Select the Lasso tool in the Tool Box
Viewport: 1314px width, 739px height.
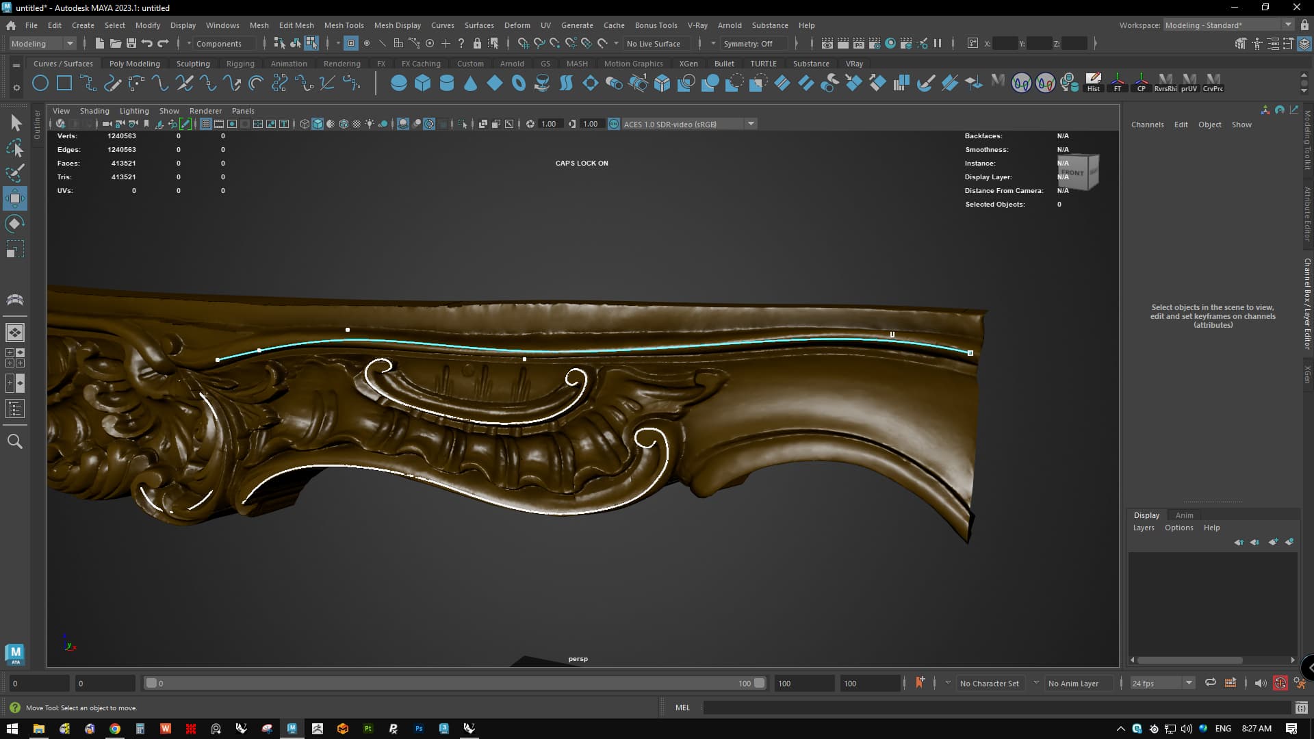15,148
